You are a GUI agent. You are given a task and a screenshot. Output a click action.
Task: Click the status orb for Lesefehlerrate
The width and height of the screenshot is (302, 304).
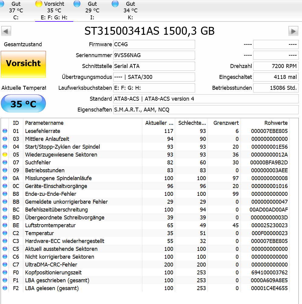[5, 131]
